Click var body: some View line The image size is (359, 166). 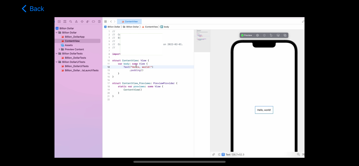[133, 64]
